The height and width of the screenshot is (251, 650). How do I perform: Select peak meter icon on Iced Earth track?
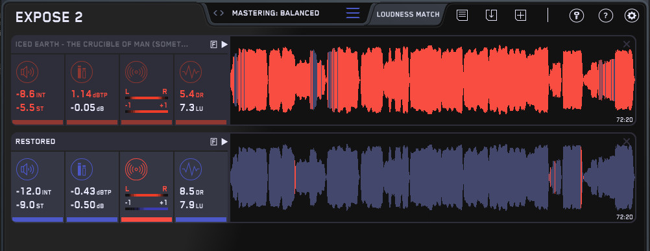coord(82,72)
